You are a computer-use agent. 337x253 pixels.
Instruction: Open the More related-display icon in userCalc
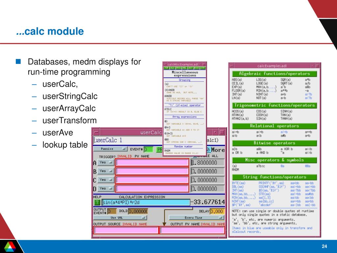(x=208, y=150)
